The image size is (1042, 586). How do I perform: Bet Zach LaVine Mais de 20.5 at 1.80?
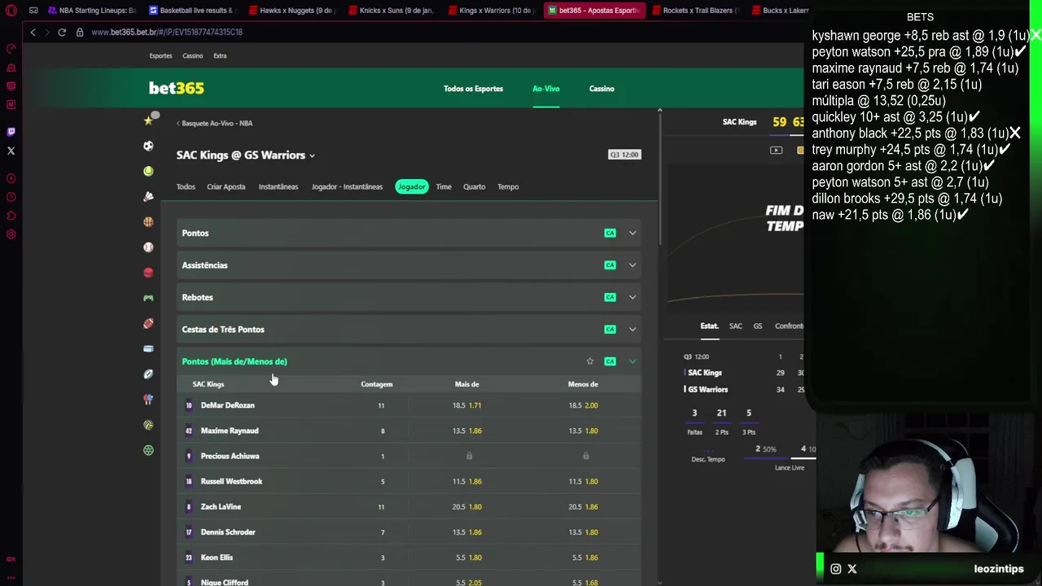(x=467, y=507)
